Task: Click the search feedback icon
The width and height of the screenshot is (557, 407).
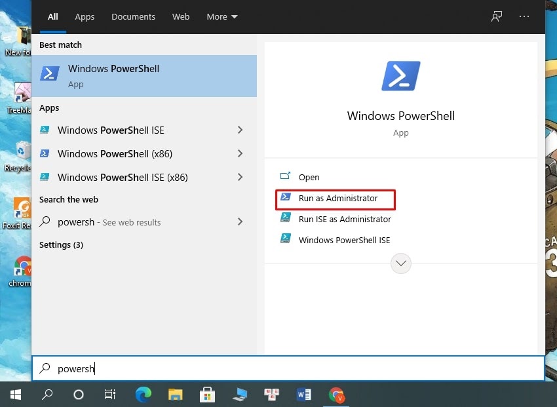Action: pyautogui.click(x=497, y=16)
